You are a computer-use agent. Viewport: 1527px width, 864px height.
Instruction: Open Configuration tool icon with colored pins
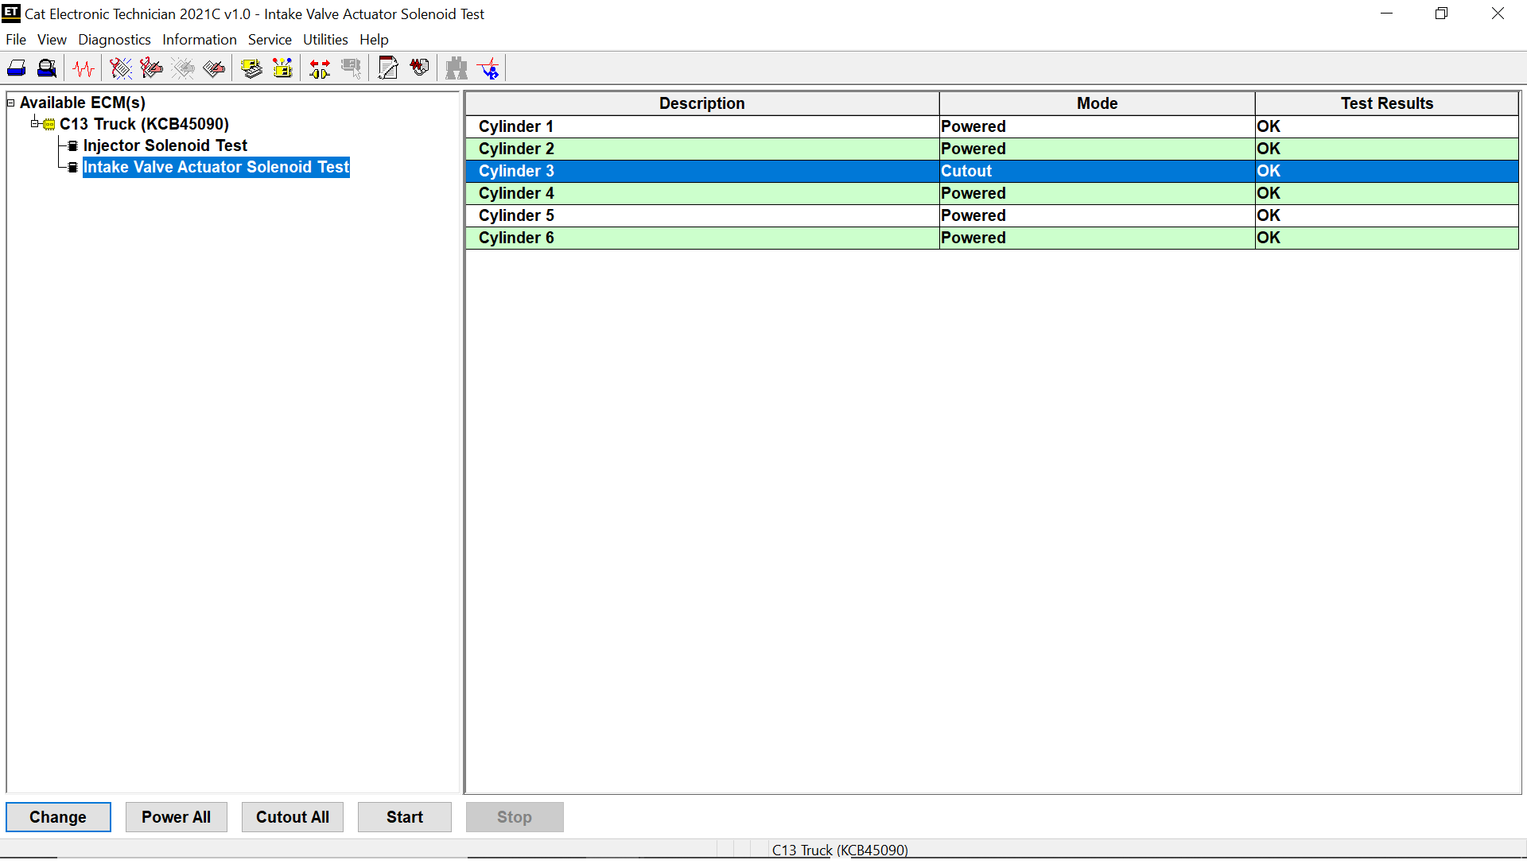(282, 68)
